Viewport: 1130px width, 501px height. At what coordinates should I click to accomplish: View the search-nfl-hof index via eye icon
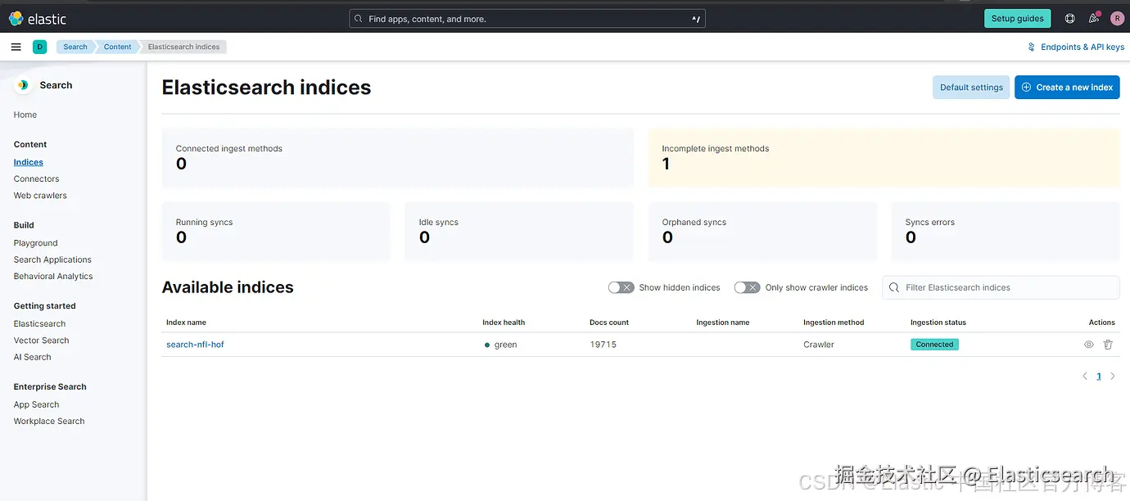1088,345
